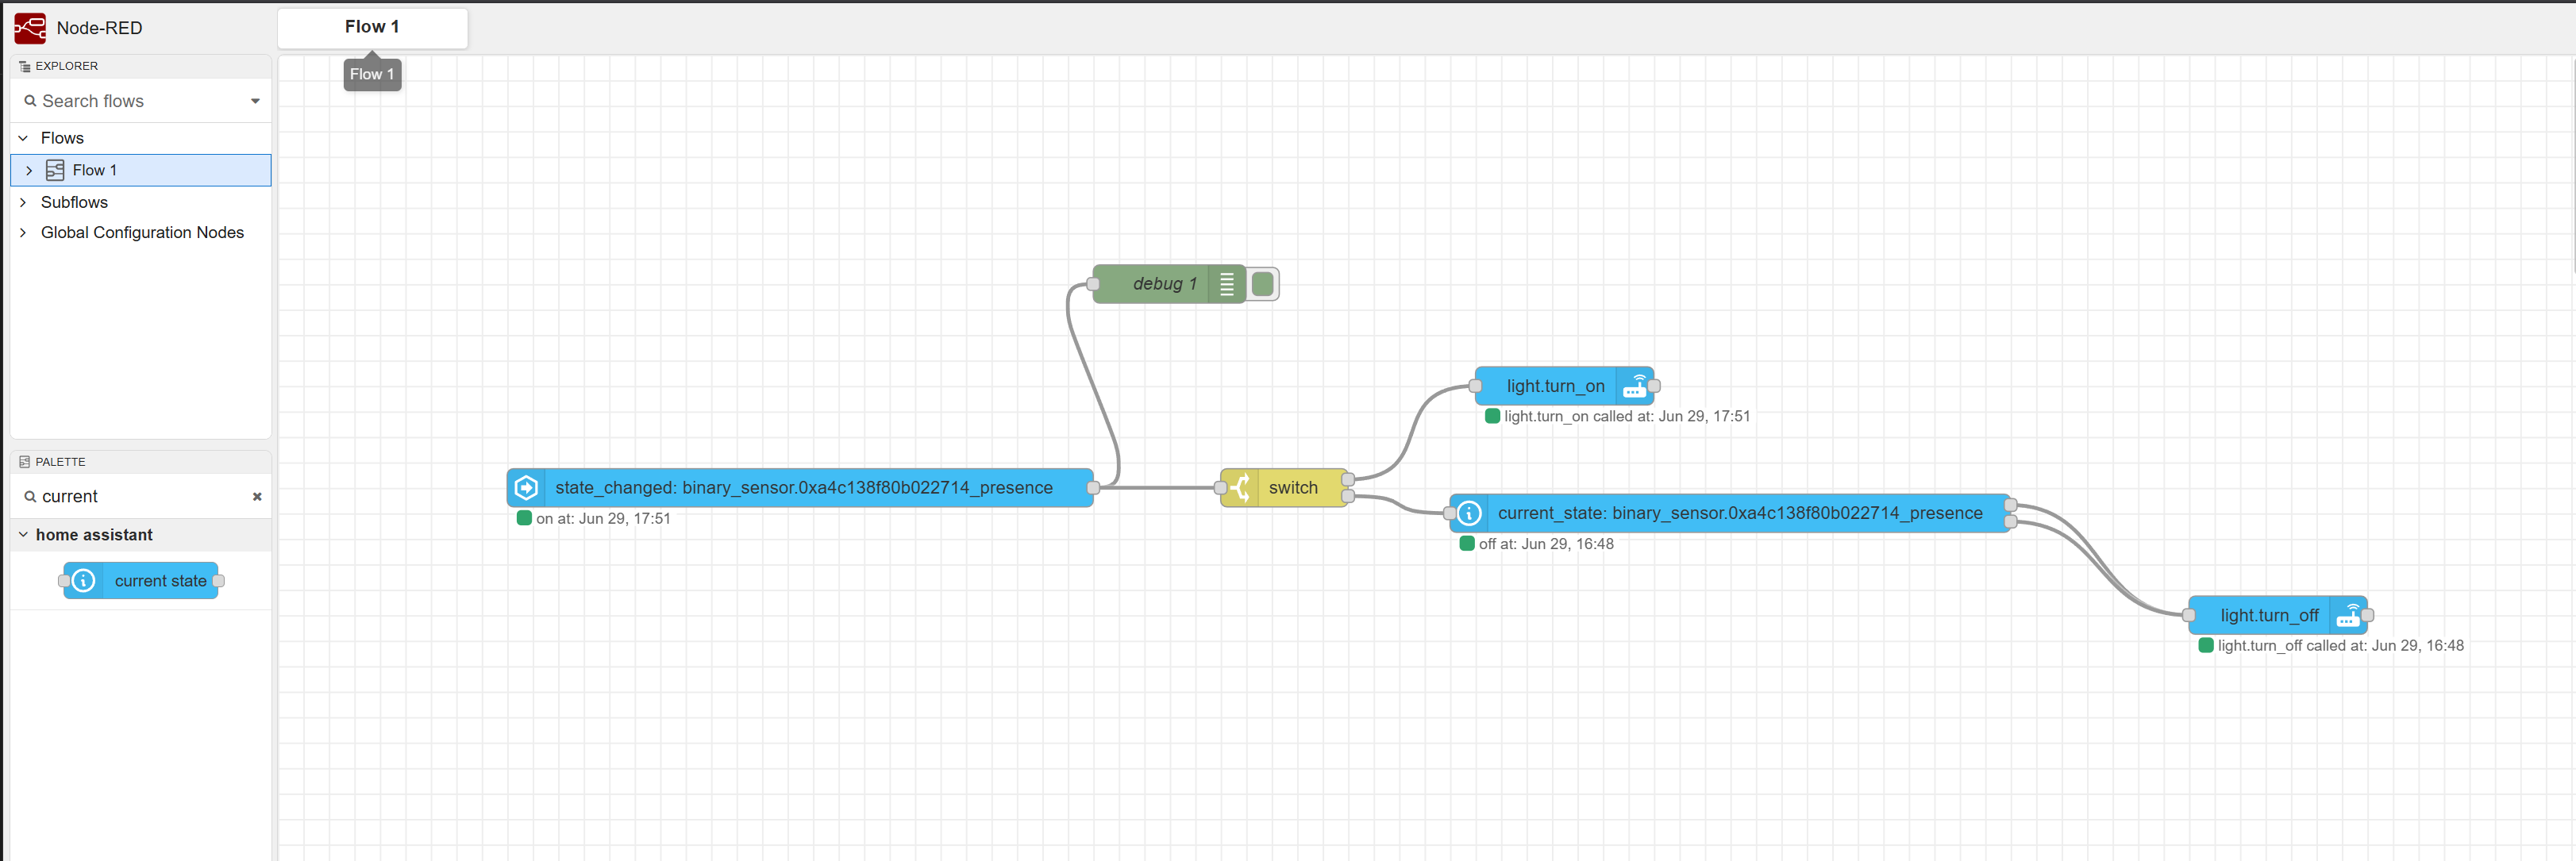The height and width of the screenshot is (861, 2576).
Task: Click the current_state node input port
Action: coord(1450,513)
